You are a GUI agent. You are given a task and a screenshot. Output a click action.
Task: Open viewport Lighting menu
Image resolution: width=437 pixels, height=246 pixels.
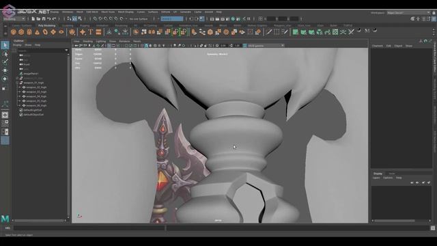tap(101, 41)
